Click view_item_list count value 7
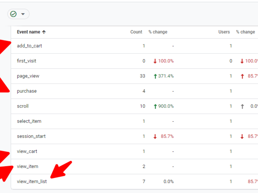The image size is (258, 193). [x=144, y=181]
